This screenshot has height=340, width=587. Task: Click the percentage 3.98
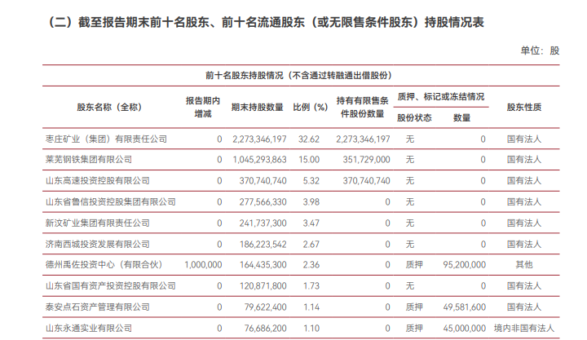(311, 202)
